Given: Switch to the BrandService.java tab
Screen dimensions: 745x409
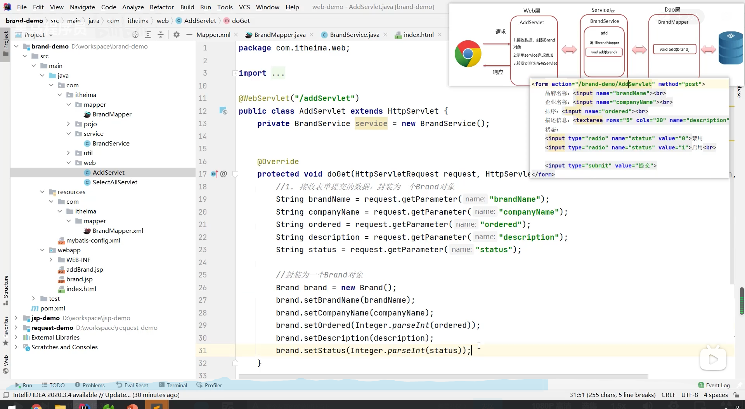Looking at the screenshot, I should [354, 35].
